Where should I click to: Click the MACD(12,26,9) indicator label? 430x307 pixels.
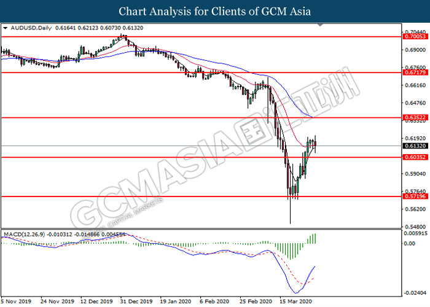[24, 235]
